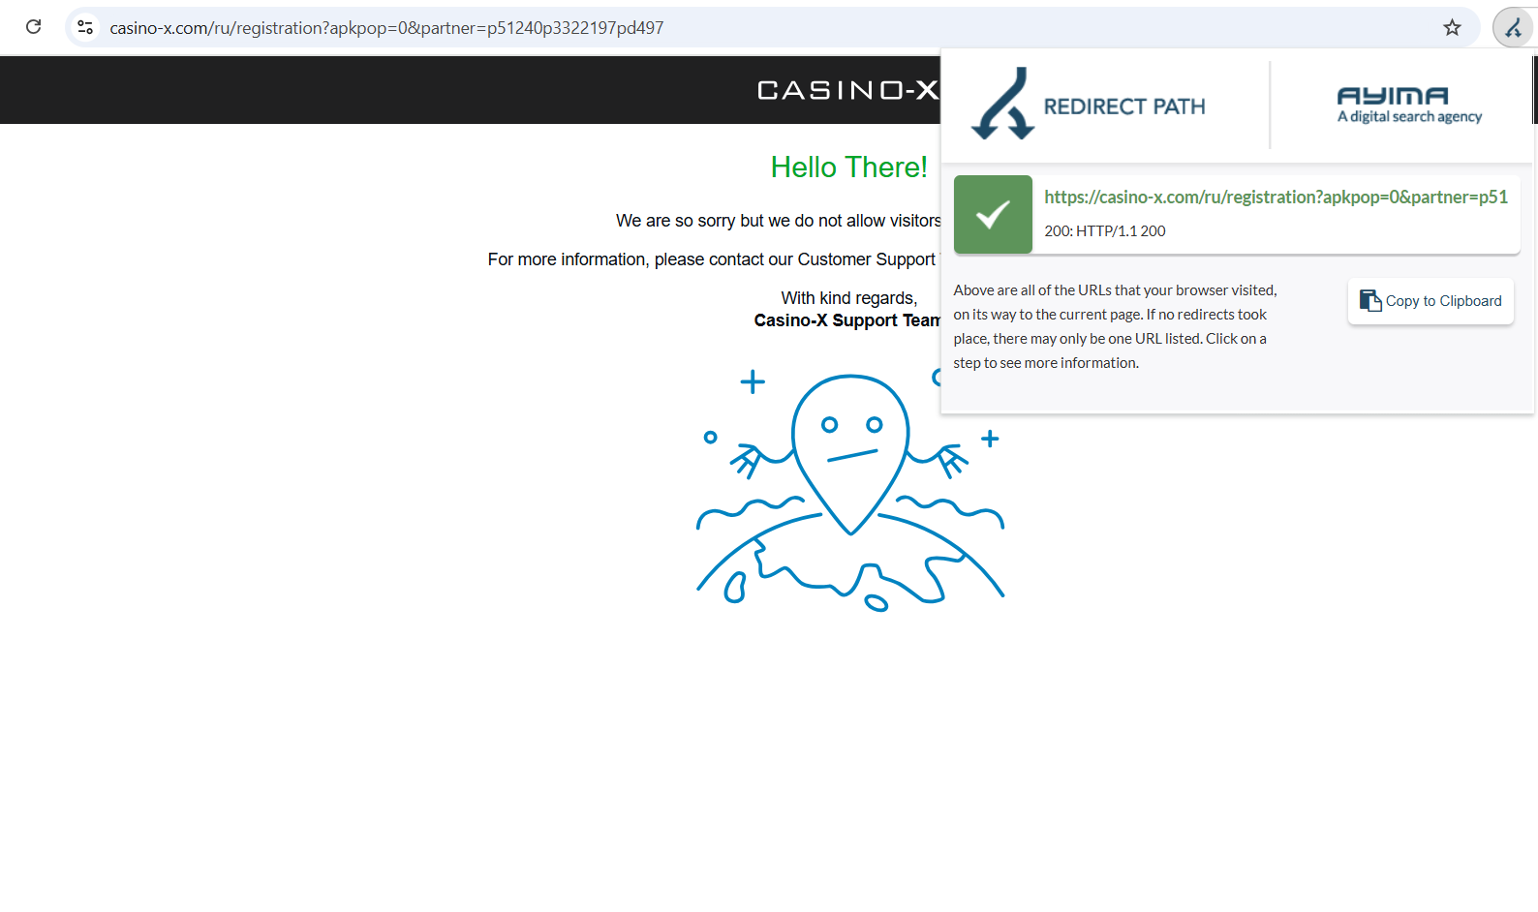Click the REDIRECT PATH title text
Viewport: 1538px width, 912px height.
tap(1124, 106)
